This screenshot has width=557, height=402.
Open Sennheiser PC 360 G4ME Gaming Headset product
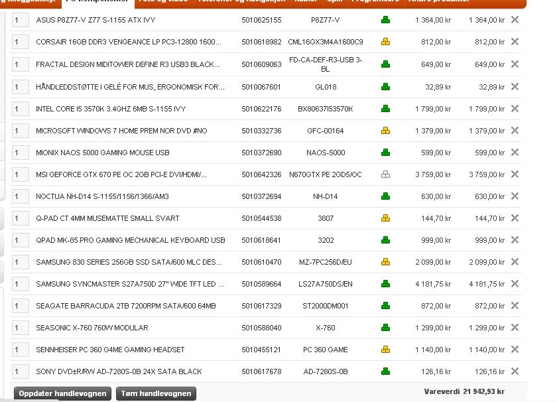tap(110, 350)
